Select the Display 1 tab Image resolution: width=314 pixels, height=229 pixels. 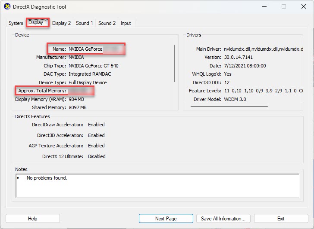tap(38, 23)
